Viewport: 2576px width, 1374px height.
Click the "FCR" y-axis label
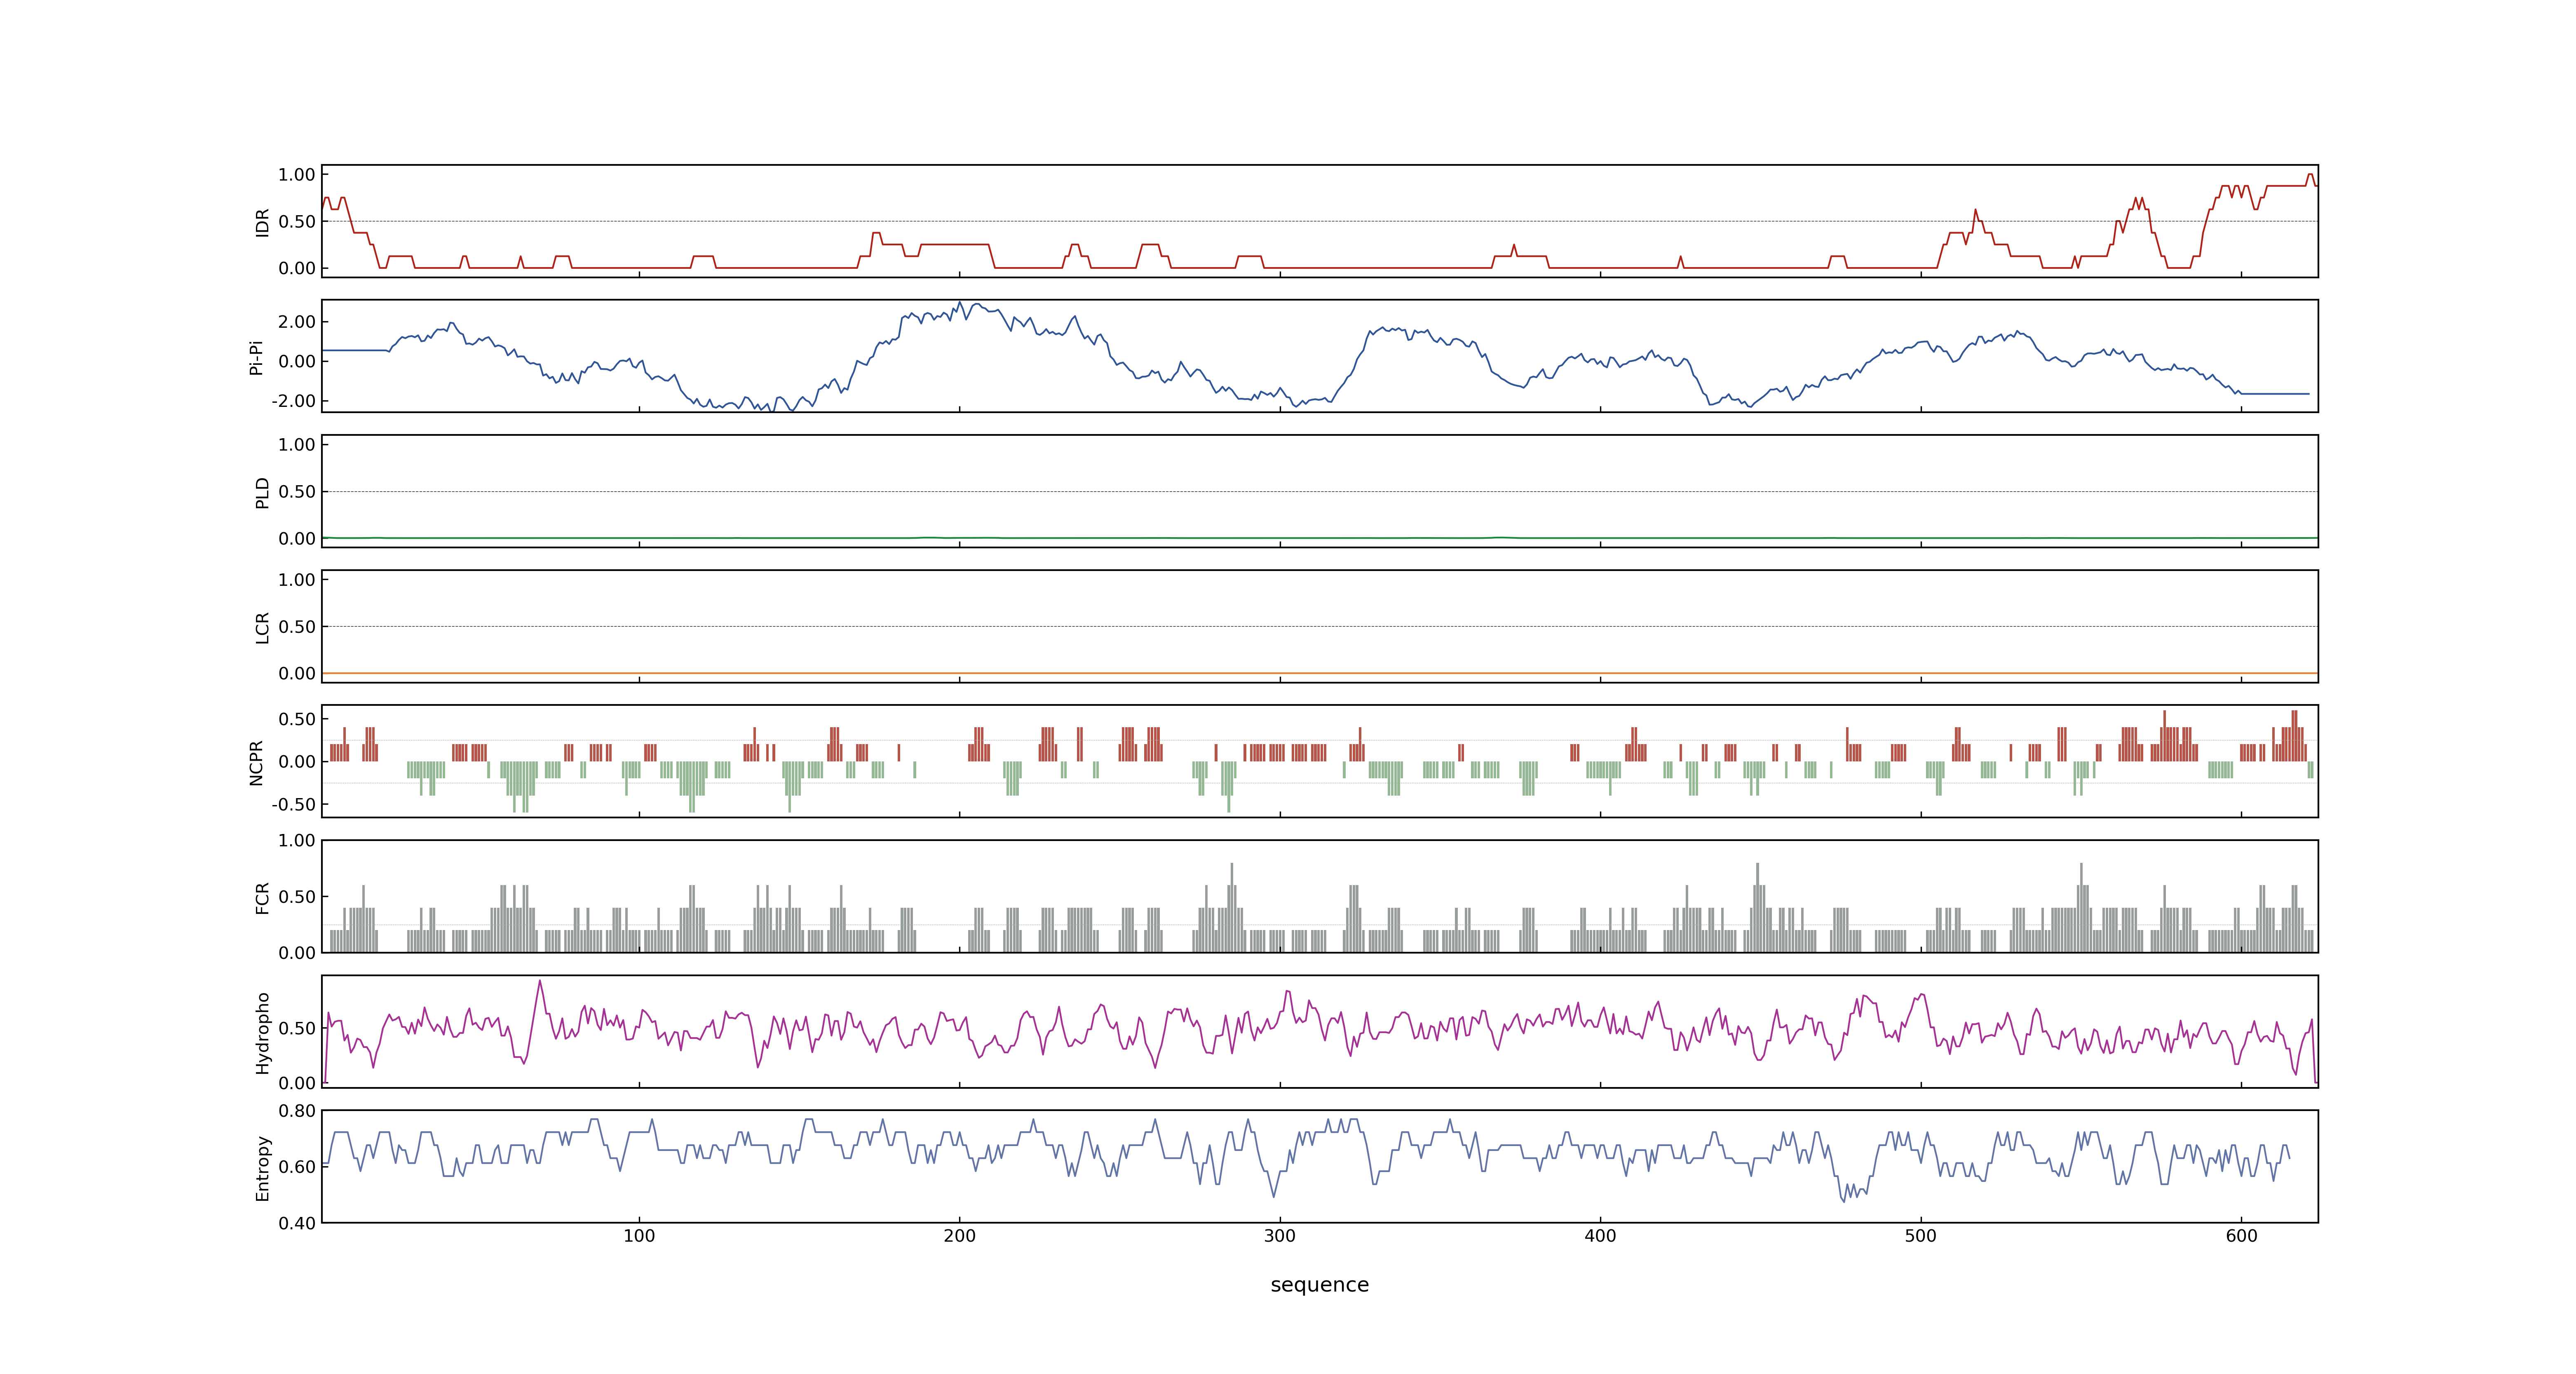pyautogui.click(x=262, y=898)
